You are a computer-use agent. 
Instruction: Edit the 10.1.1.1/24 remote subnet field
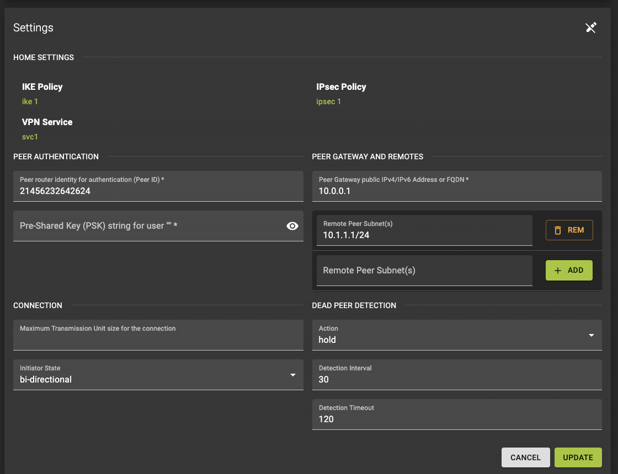coord(424,230)
